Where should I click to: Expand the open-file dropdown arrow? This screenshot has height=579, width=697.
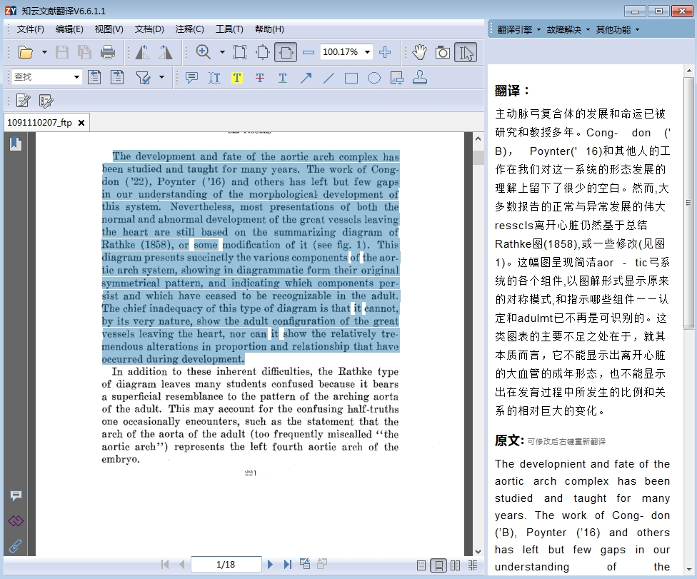click(44, 52)
